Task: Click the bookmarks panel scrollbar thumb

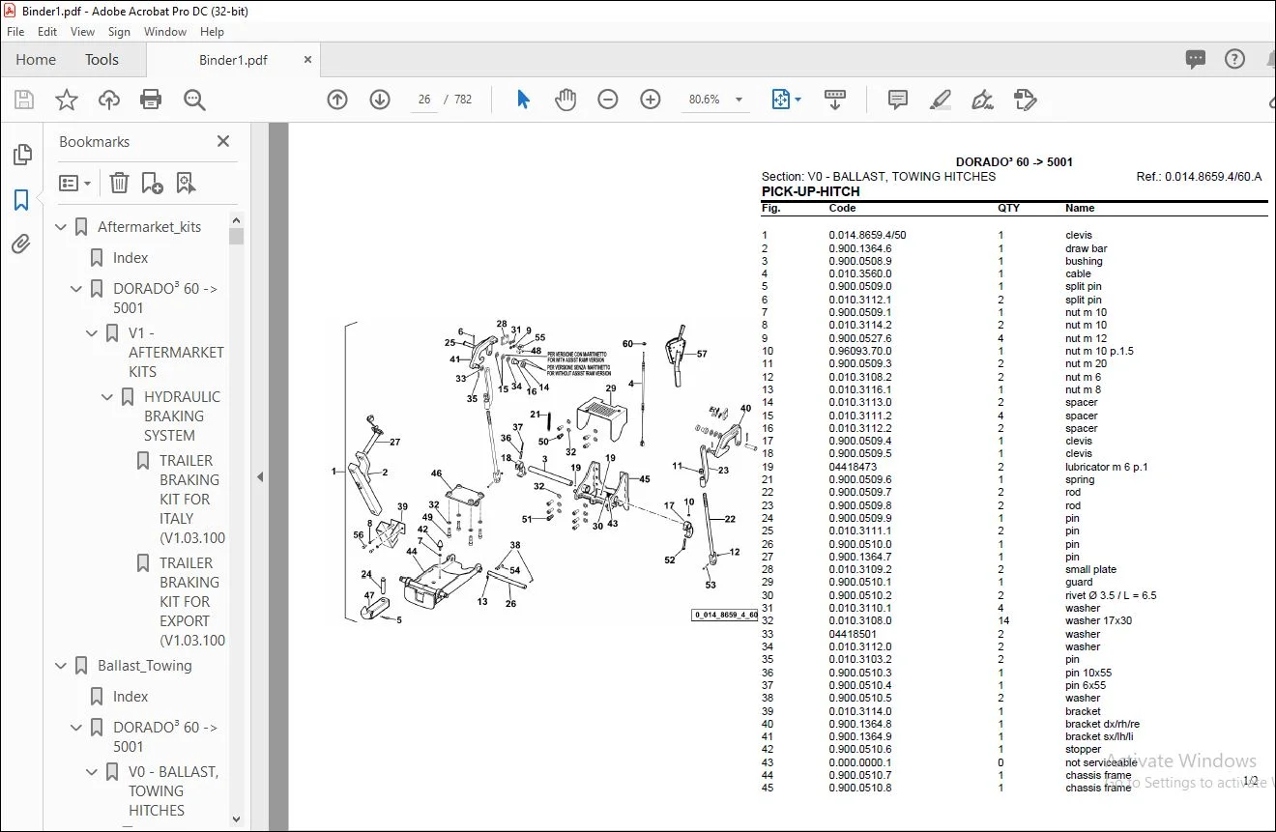Action: (237, 237)
